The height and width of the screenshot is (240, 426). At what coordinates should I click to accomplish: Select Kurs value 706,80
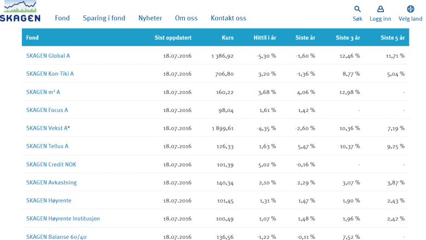tap(224, 74)
